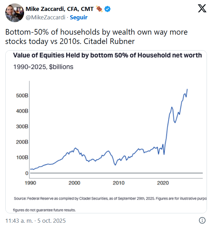Click the blue verified badge

[x=108, y=9]
